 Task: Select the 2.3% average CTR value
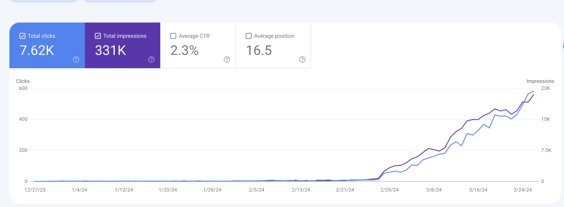184,50
